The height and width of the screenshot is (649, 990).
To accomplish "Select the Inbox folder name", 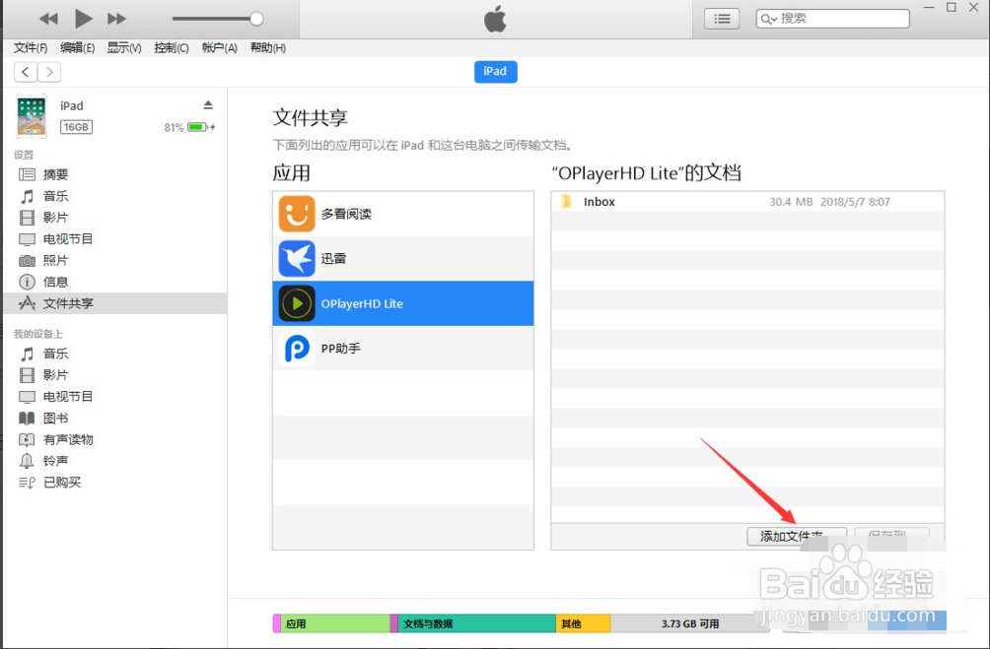I will click(x=600, y=202).
